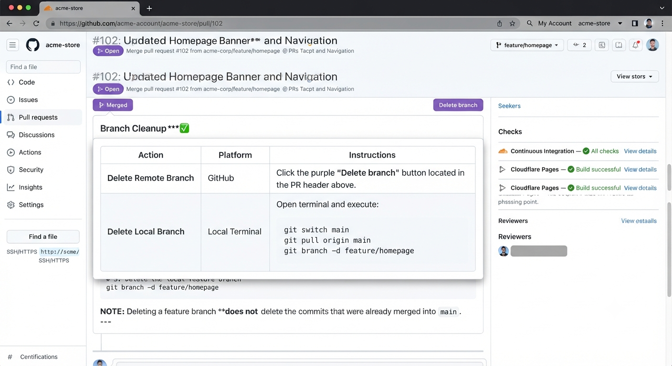Click View estaails link beside Reviewers
This screenshot has height=366, width=672.
click(x=639, y=221)
